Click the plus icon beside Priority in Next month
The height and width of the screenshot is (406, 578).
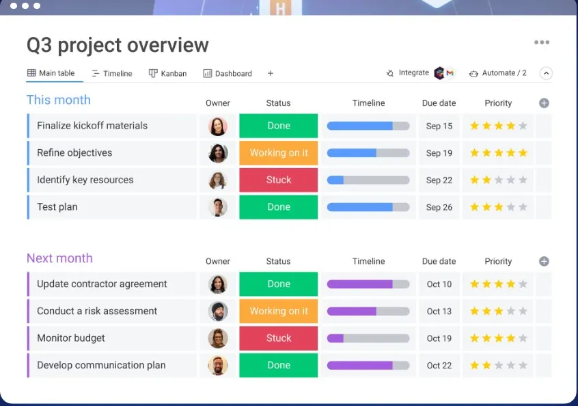(542, 261)
